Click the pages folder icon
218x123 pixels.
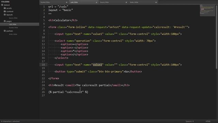click(5, 21)
